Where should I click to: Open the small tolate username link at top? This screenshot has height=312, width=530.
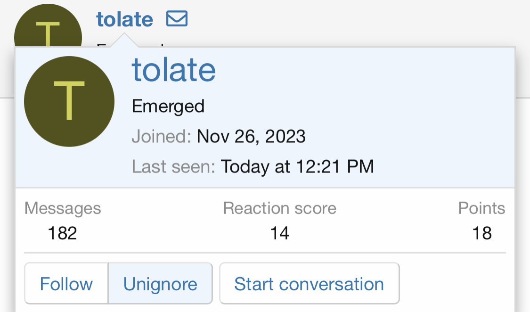pyautogui.click(x=125, y=20)
